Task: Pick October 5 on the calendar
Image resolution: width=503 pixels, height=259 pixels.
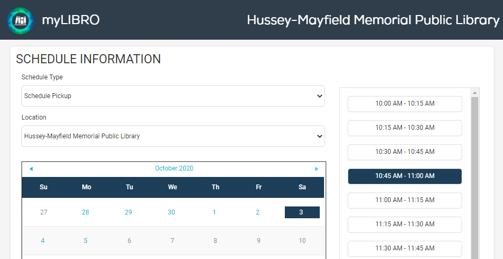Action: (85, 241)
